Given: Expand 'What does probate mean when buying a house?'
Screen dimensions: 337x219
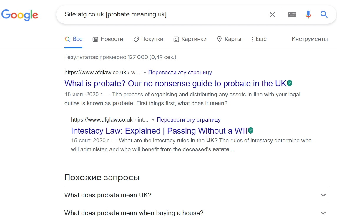Looking at the screenshot, I should (323, 213).
